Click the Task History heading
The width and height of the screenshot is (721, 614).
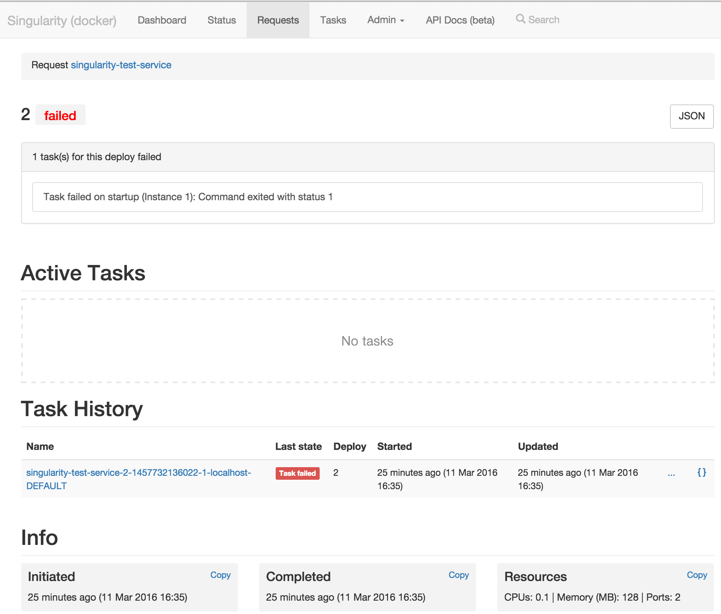82,409
